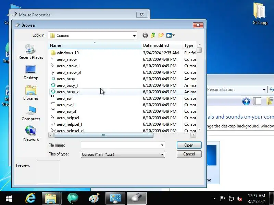Image resolution: width=274 pixels, height=205 pixels.
Task: Click the File name input field
Action: (x=121, y=145)
